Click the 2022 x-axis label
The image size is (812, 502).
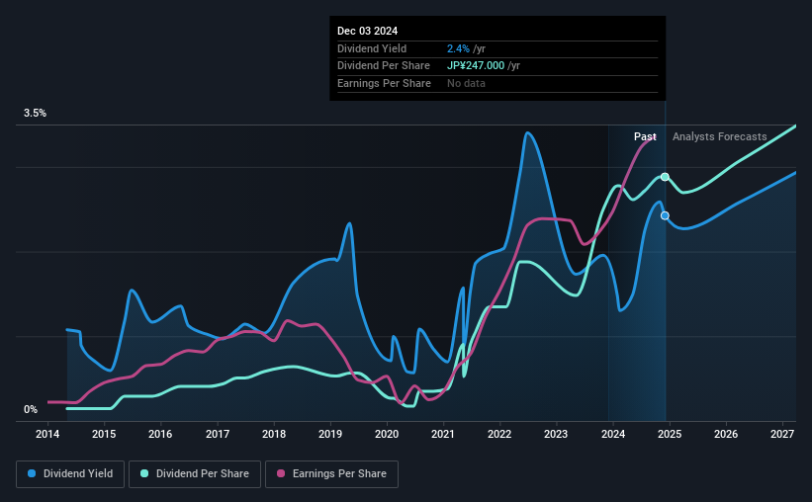[499, 434]
